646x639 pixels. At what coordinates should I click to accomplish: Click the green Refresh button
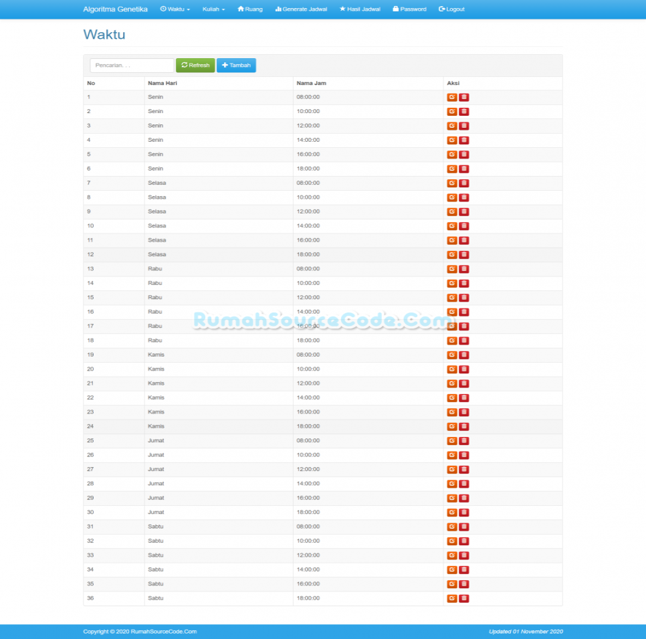pos(195,65)
